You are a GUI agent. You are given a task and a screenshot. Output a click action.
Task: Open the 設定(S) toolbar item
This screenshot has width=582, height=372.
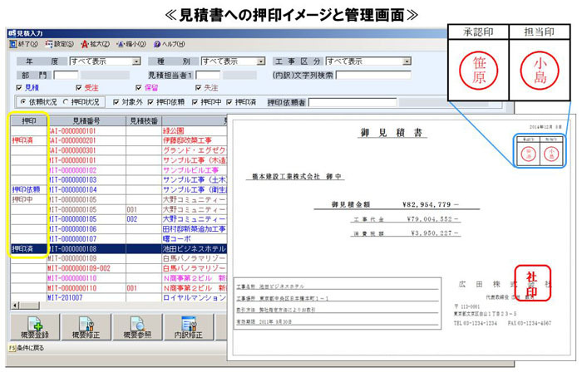[59, 44]
